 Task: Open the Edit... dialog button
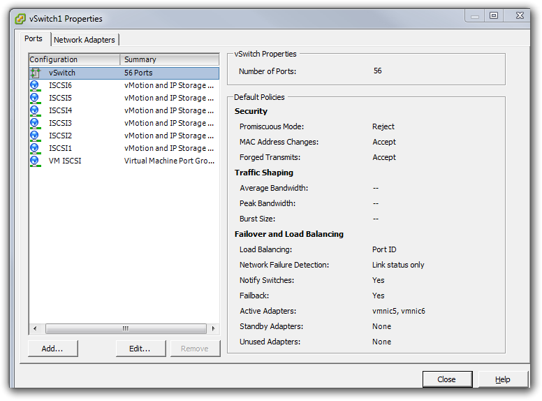click(x=140, y=349)
